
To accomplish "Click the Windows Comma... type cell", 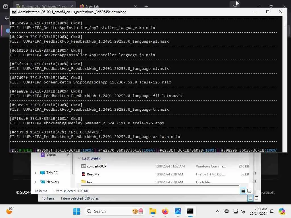I will tap(211, 166).
